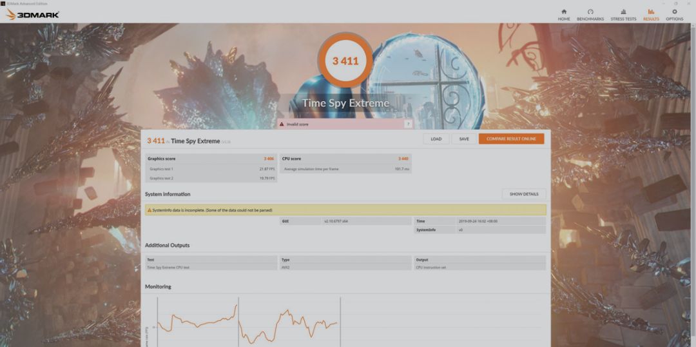Click the large 3 411 score circle
This screenshot has height=347, width=696.
pos(345,61)
